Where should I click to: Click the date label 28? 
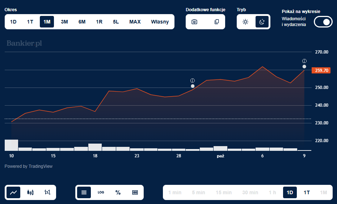coord(178,156)
